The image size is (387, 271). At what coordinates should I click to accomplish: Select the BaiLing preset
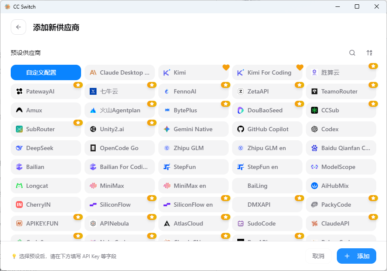pyautogui.click(x=267, y=186)
